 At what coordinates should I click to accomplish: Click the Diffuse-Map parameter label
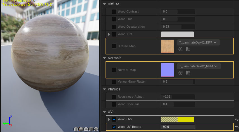pos(126,46)
